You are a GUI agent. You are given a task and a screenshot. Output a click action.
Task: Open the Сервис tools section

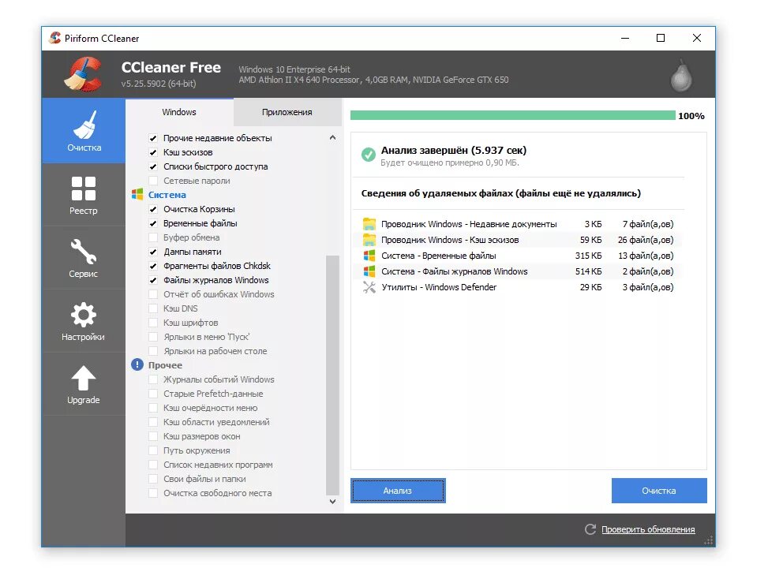[x=84, y=257]
